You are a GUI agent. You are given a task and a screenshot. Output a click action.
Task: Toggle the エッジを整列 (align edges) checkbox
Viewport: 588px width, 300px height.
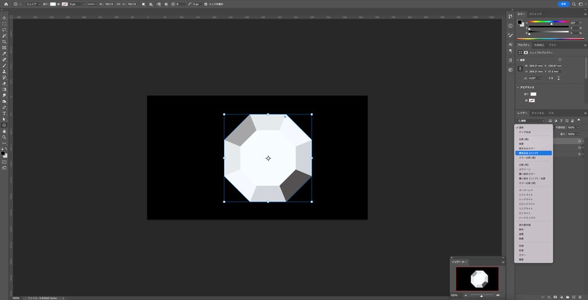pos(206,4)
